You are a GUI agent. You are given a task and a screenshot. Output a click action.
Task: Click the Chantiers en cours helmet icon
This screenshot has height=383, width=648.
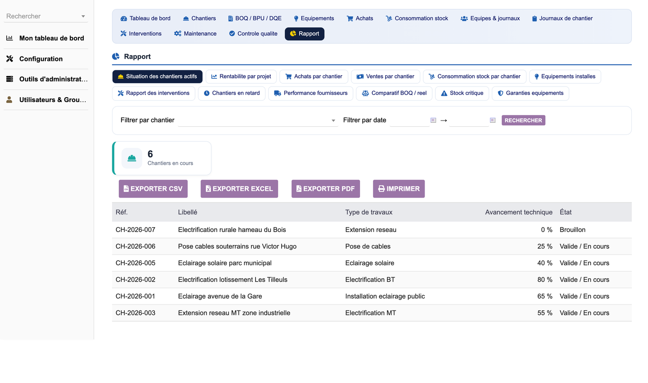click(x=132, y=158)
